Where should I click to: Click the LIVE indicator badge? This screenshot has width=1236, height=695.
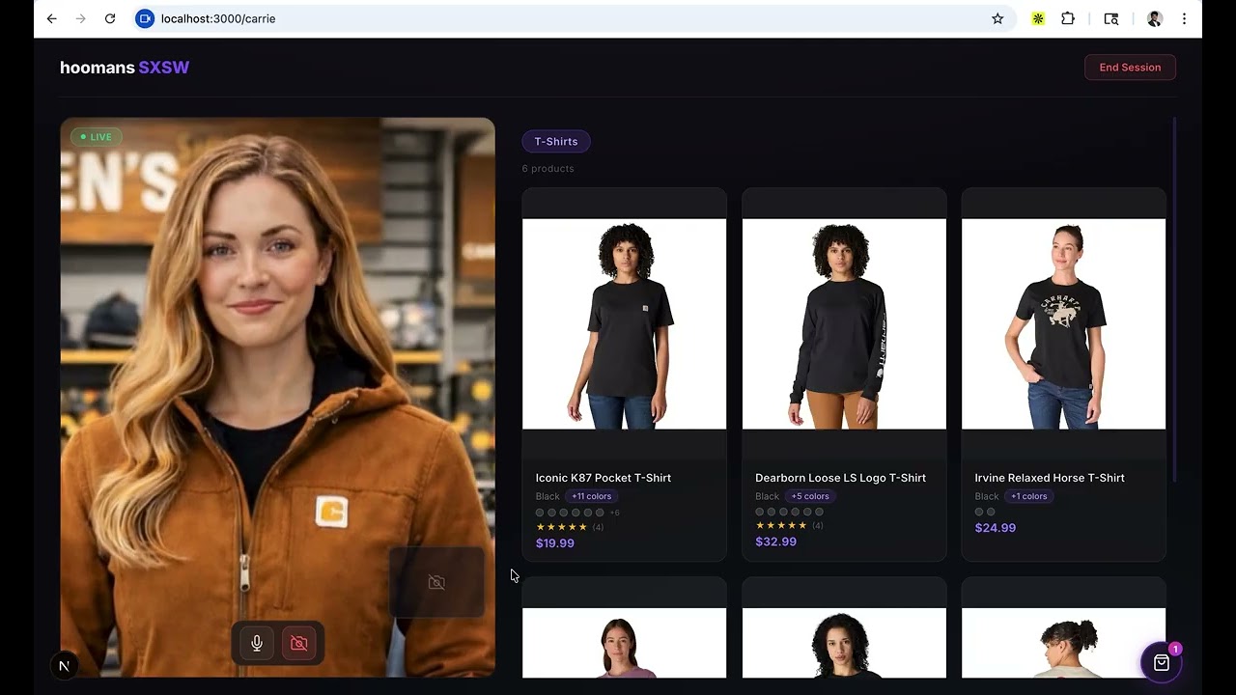pos(96,137)
